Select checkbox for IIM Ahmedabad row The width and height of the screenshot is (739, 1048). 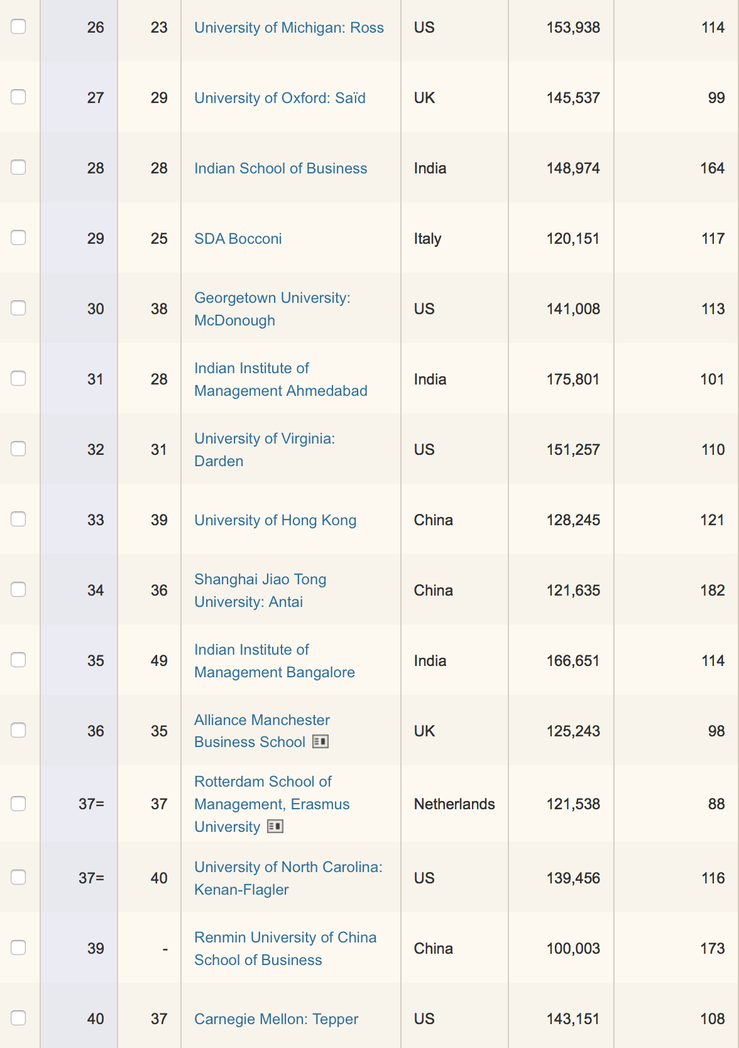tap(18, 378)
